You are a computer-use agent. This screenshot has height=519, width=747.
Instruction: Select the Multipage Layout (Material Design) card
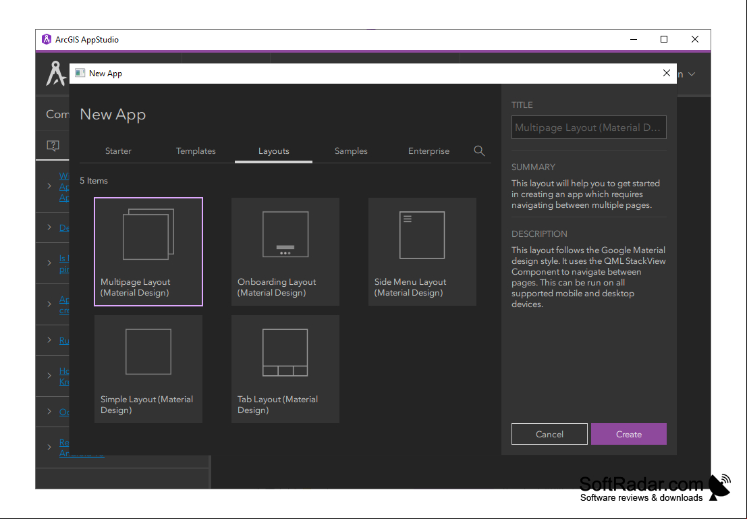pos(148,252)
